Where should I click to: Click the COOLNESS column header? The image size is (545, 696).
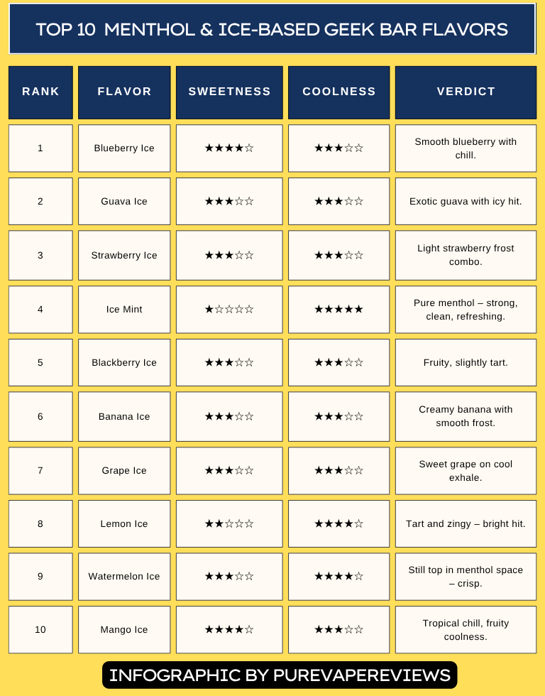coord(338,92)
